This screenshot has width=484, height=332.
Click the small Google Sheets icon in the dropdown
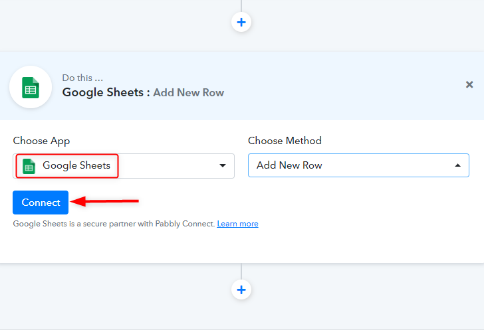pyautogui.click(x=29, y=166)
